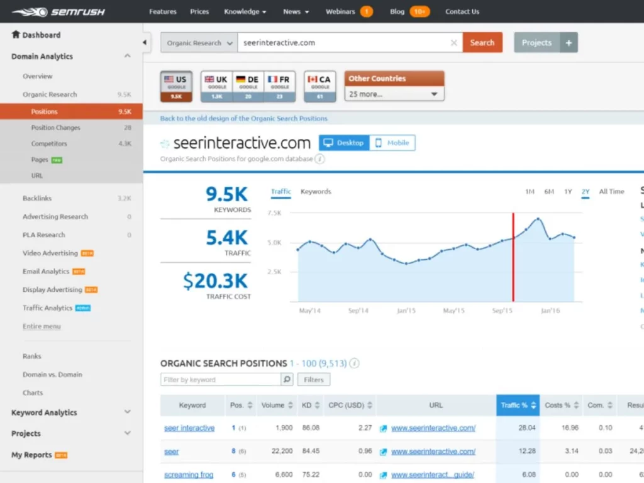Open Features in top navigation
The height and width of the screenshot is (483, 644).
[163, 11]
